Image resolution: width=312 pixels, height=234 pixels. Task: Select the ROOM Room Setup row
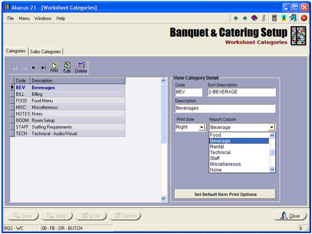(x=67, y=120)
